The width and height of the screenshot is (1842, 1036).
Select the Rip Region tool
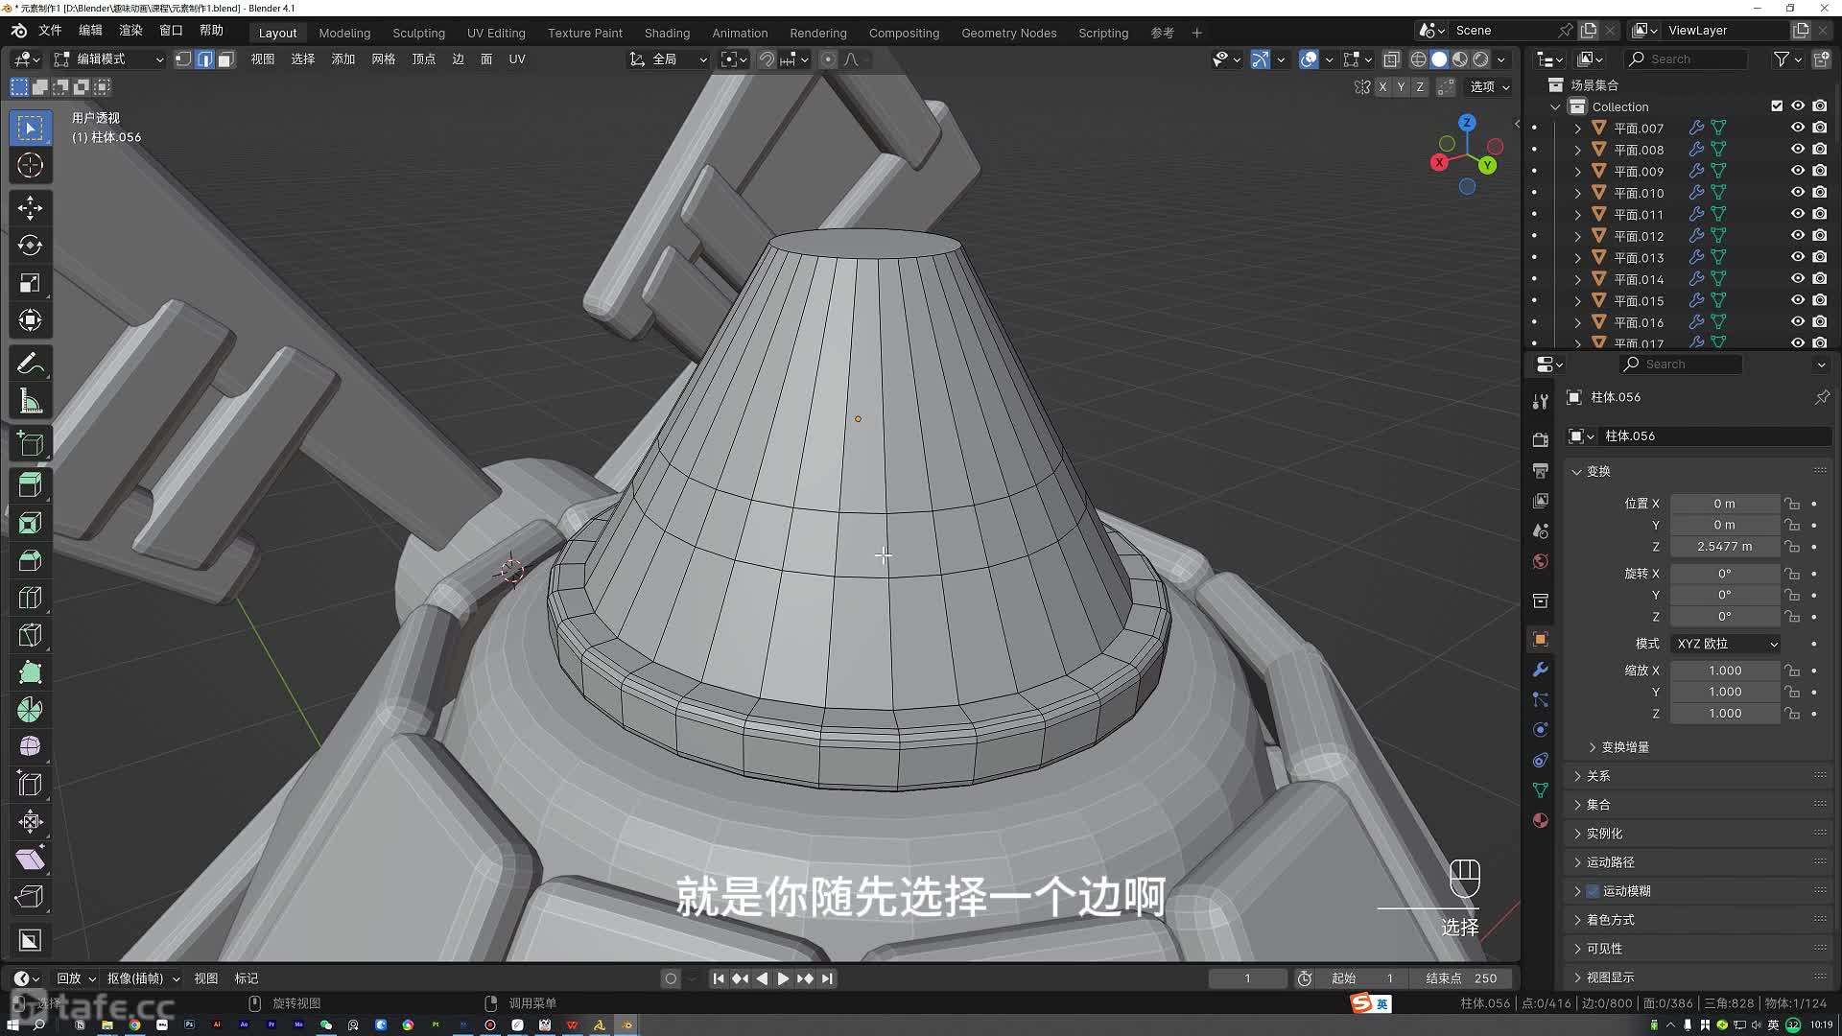30,897
